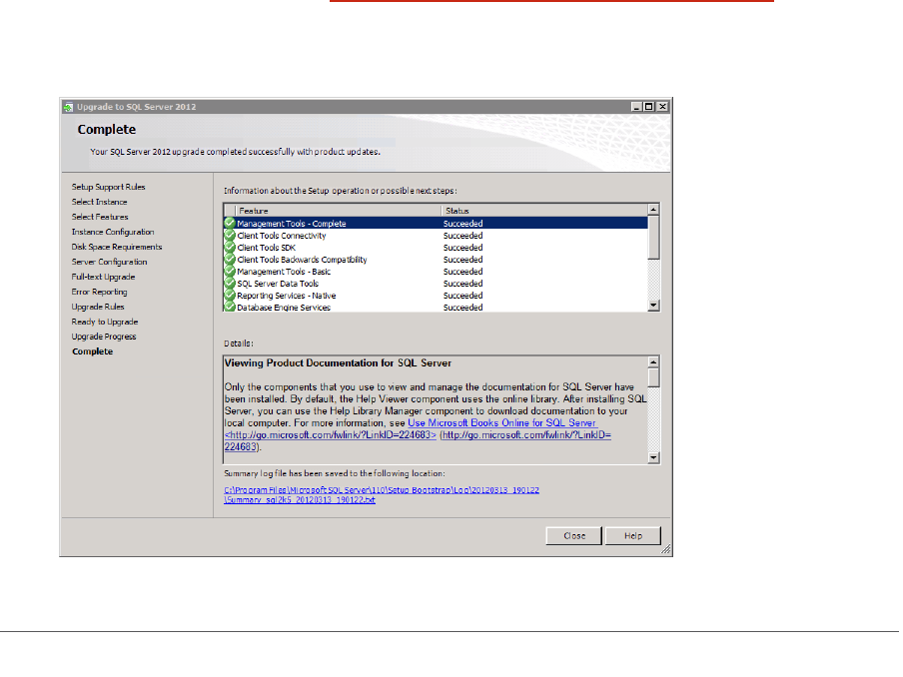Click the Status column header

pyautogui.click(x=544, y=211)
